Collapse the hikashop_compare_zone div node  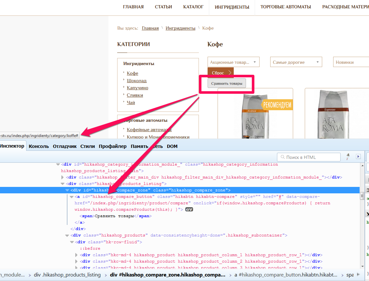[x=67, y=190]
